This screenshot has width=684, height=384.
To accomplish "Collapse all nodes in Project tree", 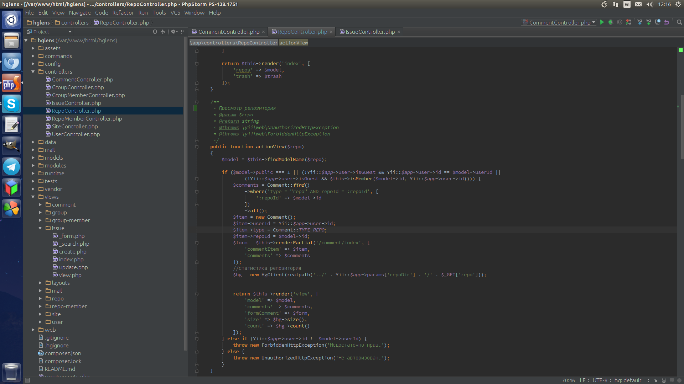I will click(x=163, y=32).
